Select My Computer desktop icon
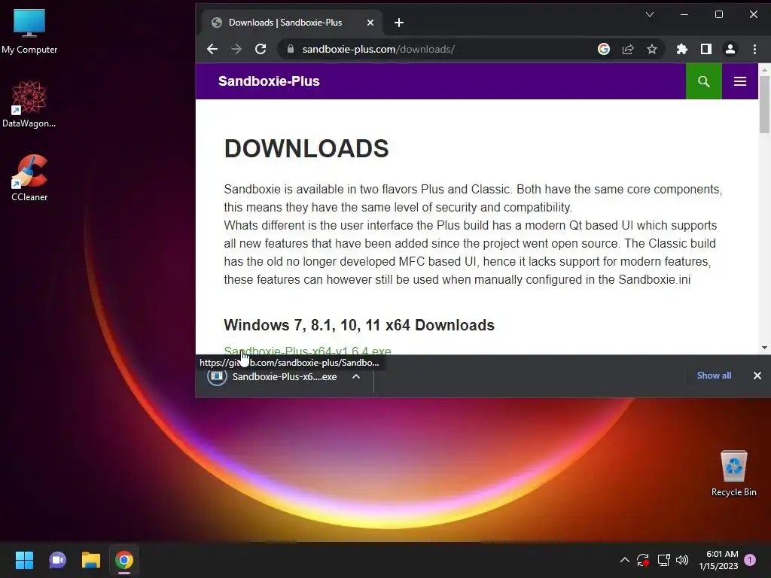Image resolution: width=771 pixels, height=578 pixels. (29, 32)
